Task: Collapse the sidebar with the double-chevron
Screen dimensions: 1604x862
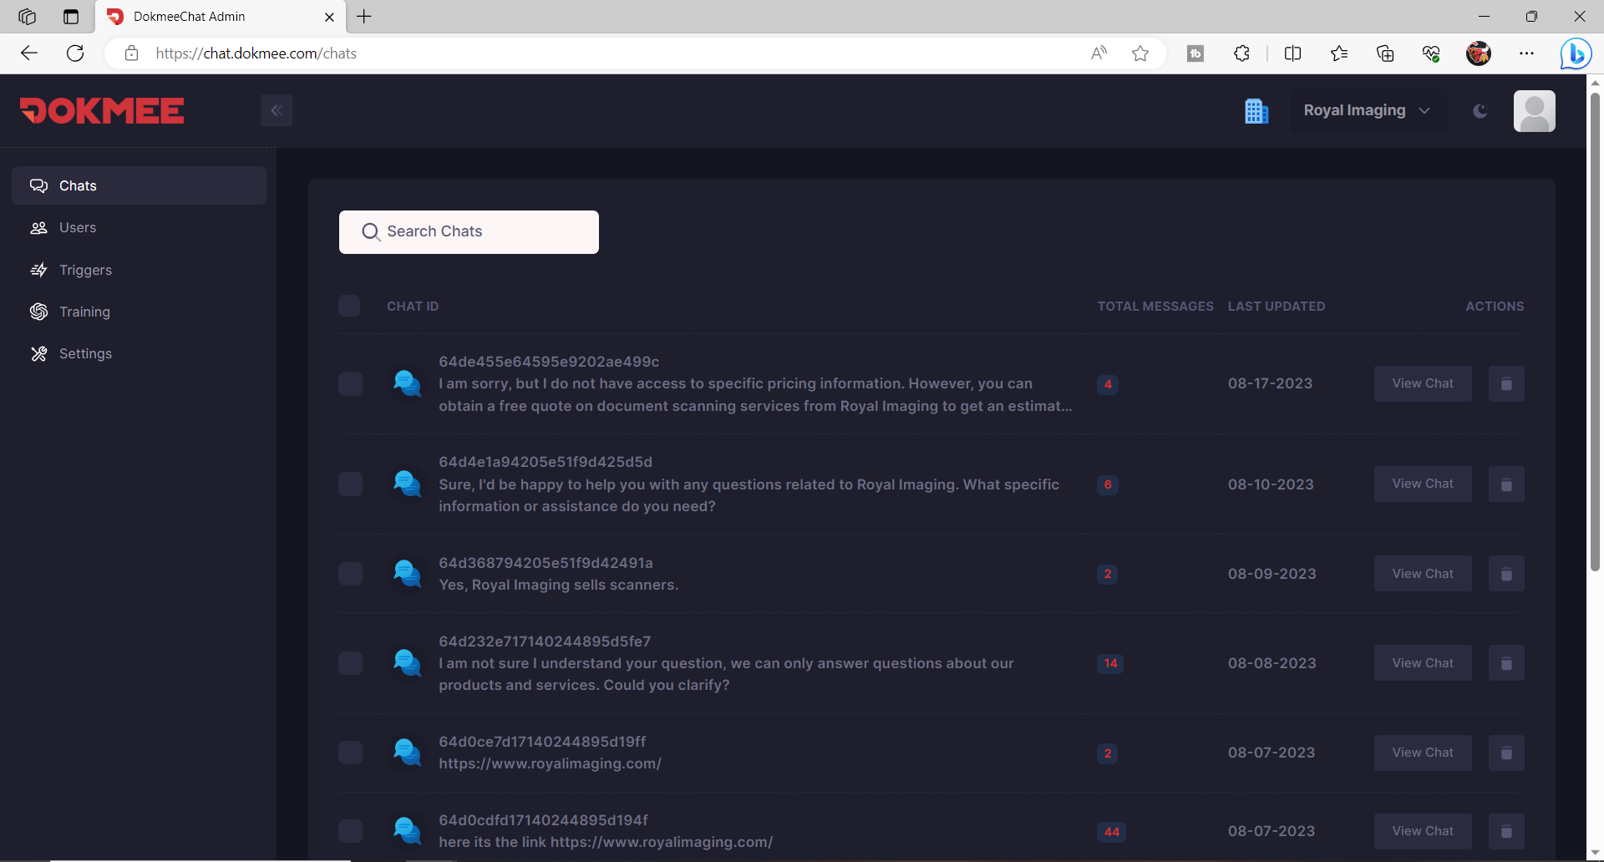Action: (277, 109)
